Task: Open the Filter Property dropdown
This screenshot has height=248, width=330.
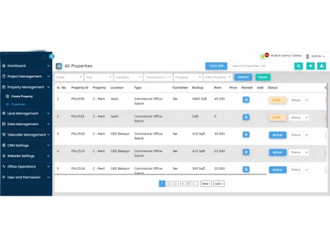Action: (x=218, y=77)
